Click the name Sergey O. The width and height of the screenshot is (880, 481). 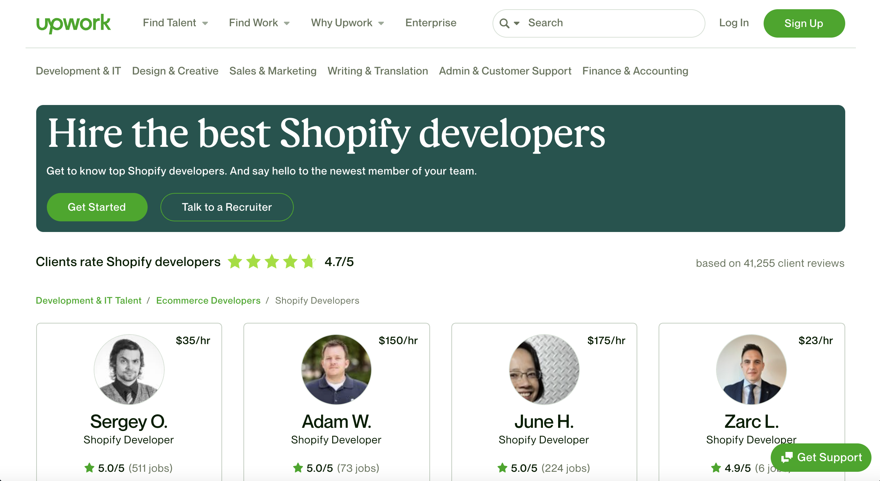pyautogui.click(x=129, y=422)
